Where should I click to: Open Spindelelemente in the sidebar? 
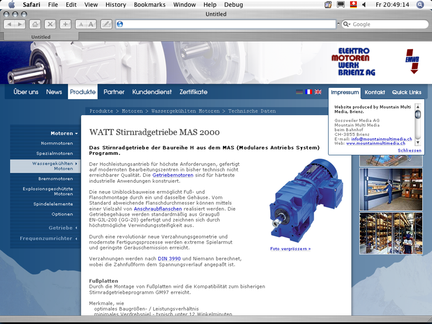tap(53, 204)
